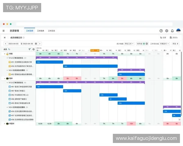Go to previous date range
This screenshot has width=183, height=146.
(5, 44)
